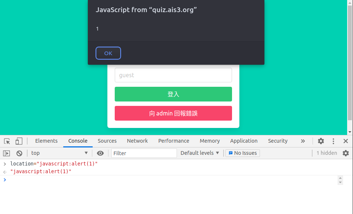Open the Sources tab
This screenshot has height=214, width=353.
(x=107, y=141)
